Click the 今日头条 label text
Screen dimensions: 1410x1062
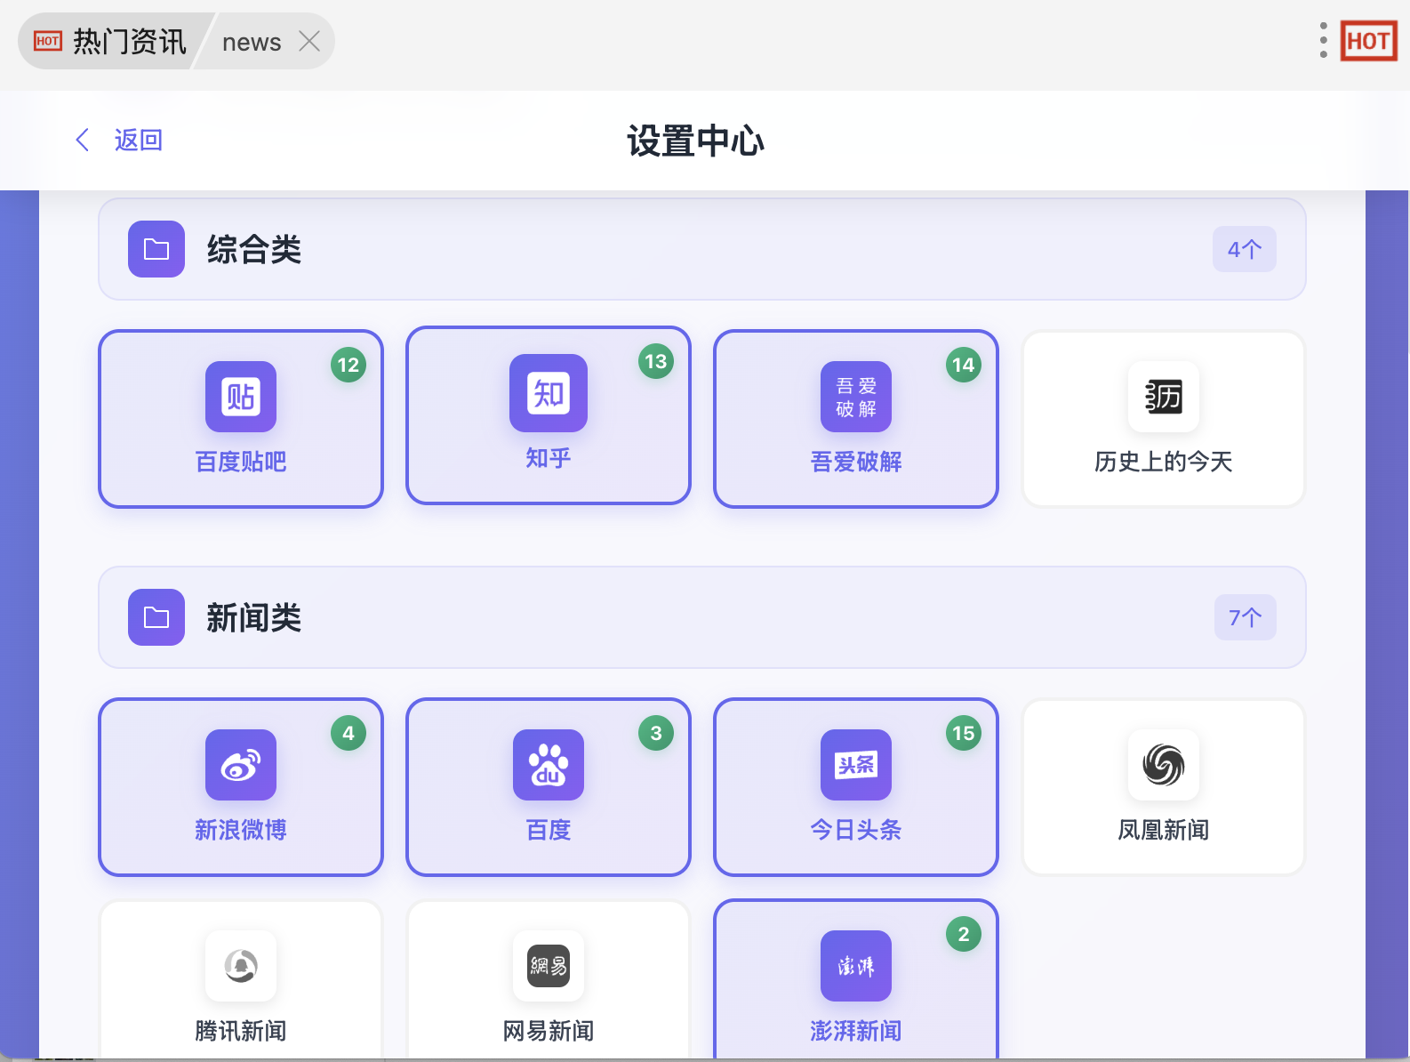(x=856, y=830)
